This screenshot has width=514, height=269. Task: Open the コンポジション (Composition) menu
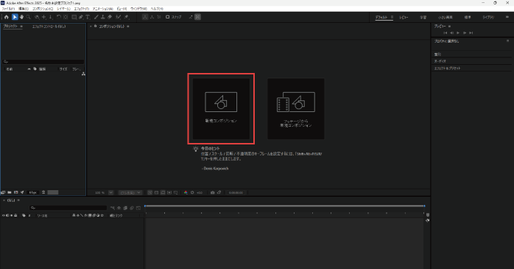[43, 9]
